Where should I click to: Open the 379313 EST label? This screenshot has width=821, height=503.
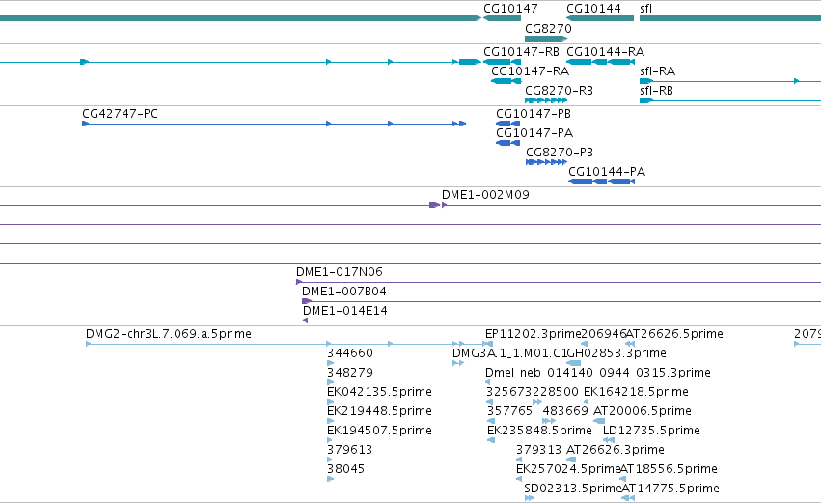coord(538,450)
